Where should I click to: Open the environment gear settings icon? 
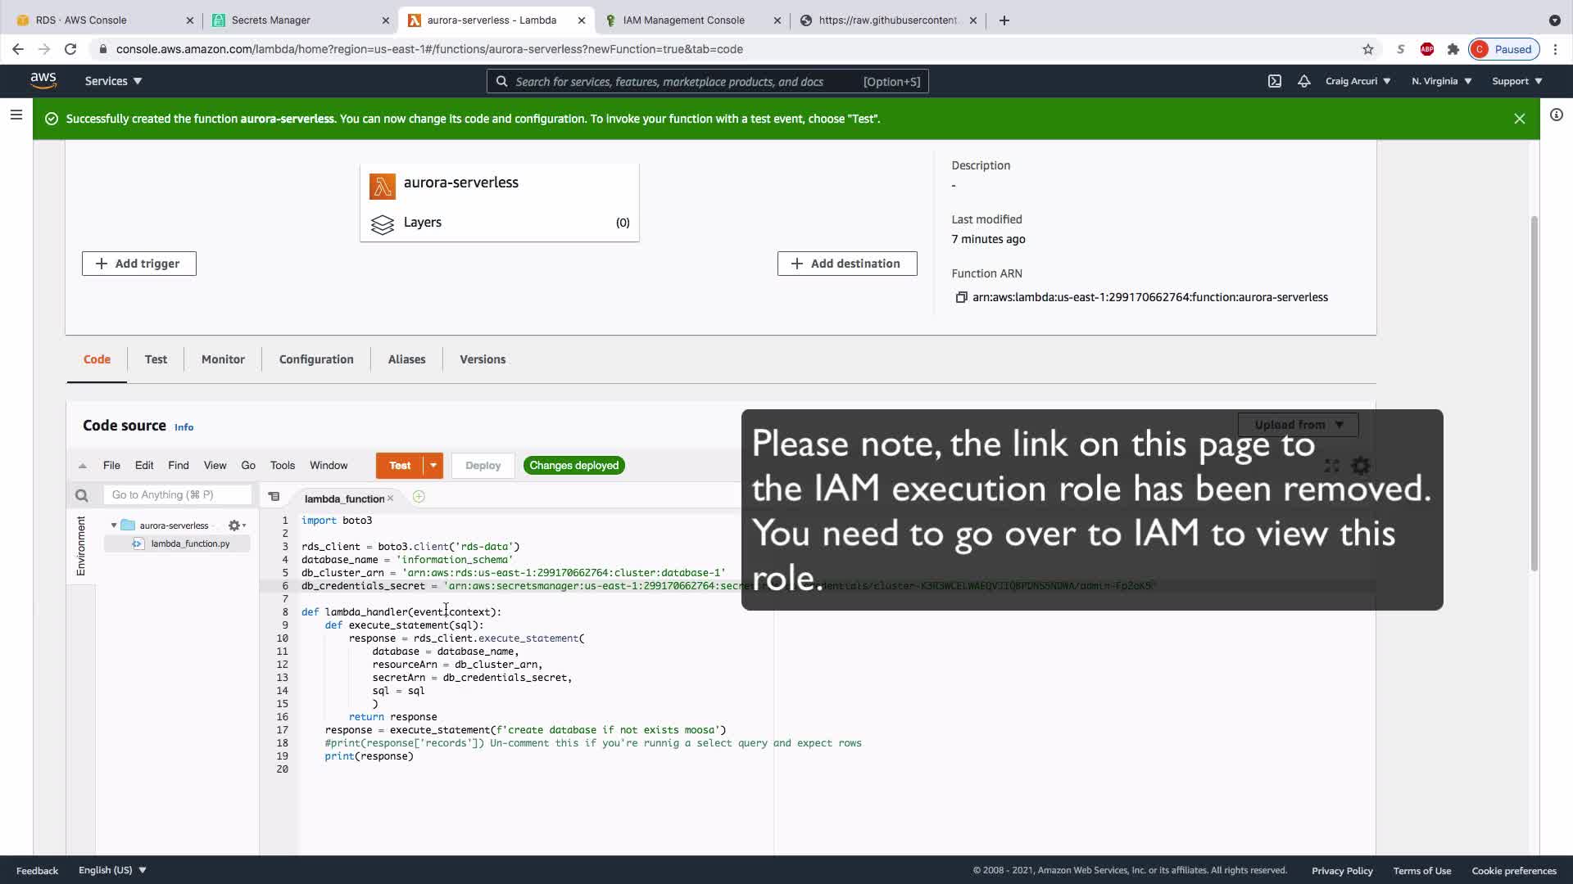(x=234, y=525)
